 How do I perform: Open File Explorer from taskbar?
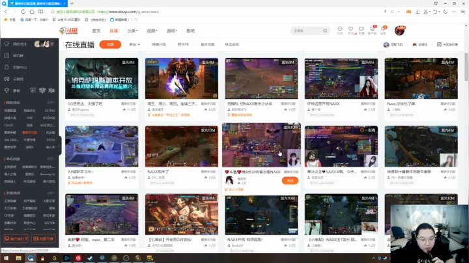[x=18, y=258]
